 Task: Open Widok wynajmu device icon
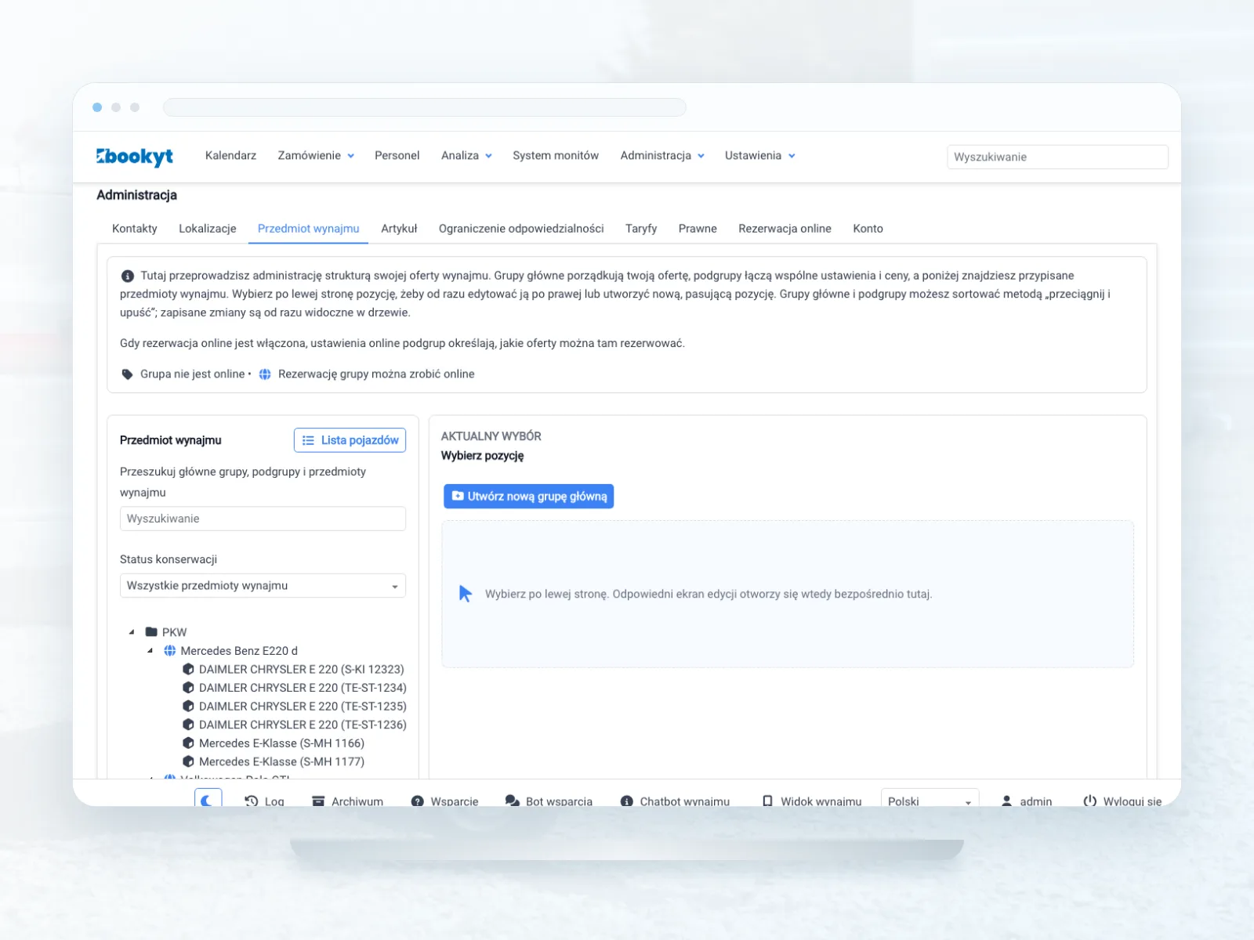pyautogui.click(x=767, y=801)
